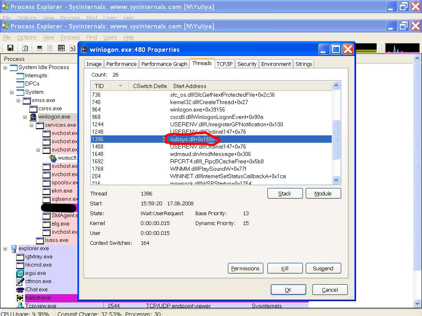Screen dimensions: 422x316
Task: Click the thread list scroll up arrow
Action: pyautogui.click(x=336, y=86)
